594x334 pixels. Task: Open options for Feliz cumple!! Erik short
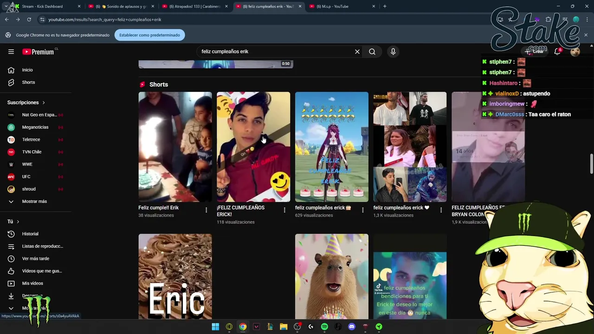tap(206, 210)
